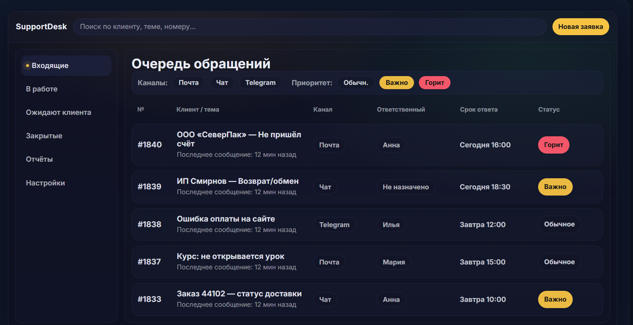Toggle the Чат channel filter
This screenshot has width=633, height=325.
coord(222,82)
